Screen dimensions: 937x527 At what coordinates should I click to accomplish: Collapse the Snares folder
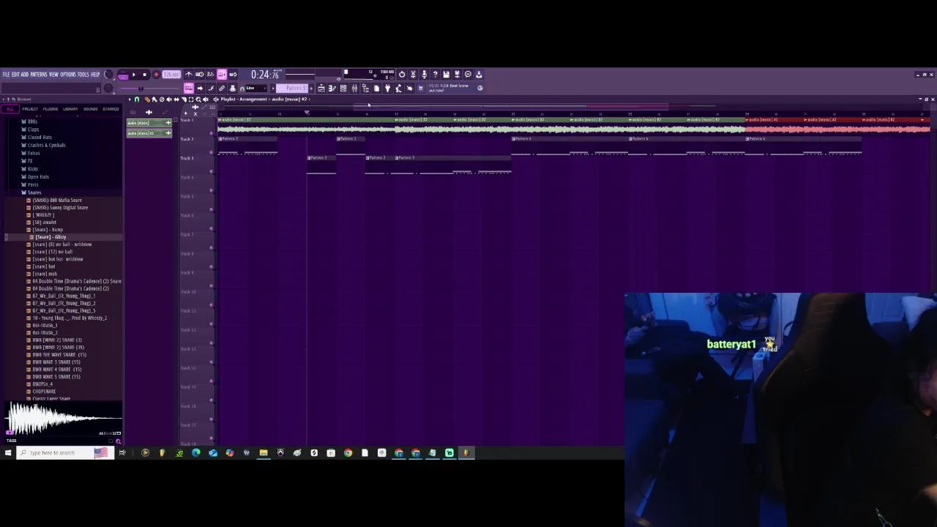pos(34,193)
